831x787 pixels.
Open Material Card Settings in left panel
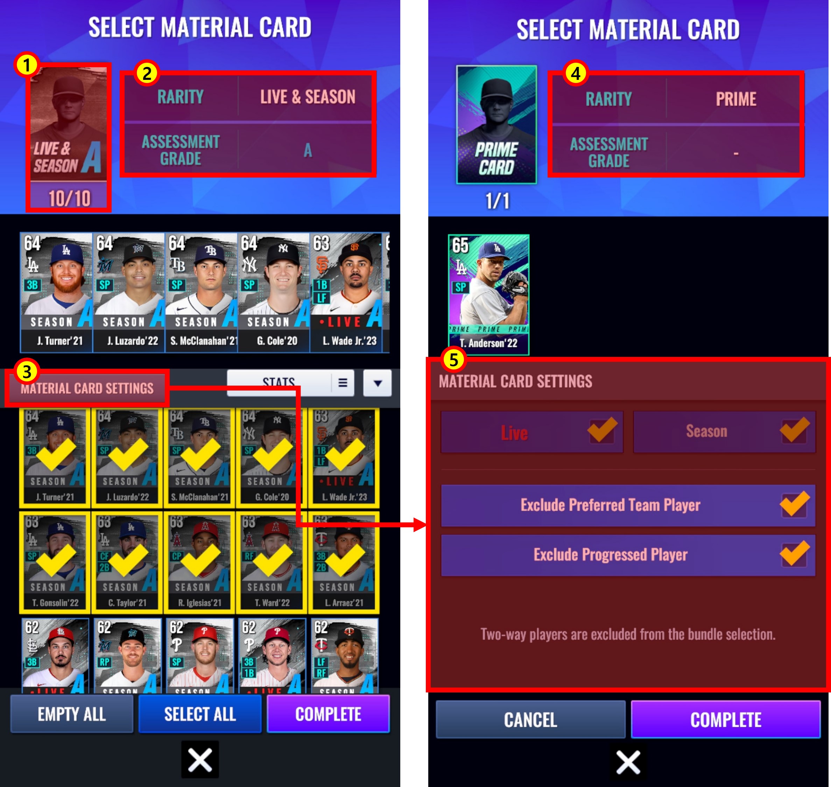(x=87, y=388)
